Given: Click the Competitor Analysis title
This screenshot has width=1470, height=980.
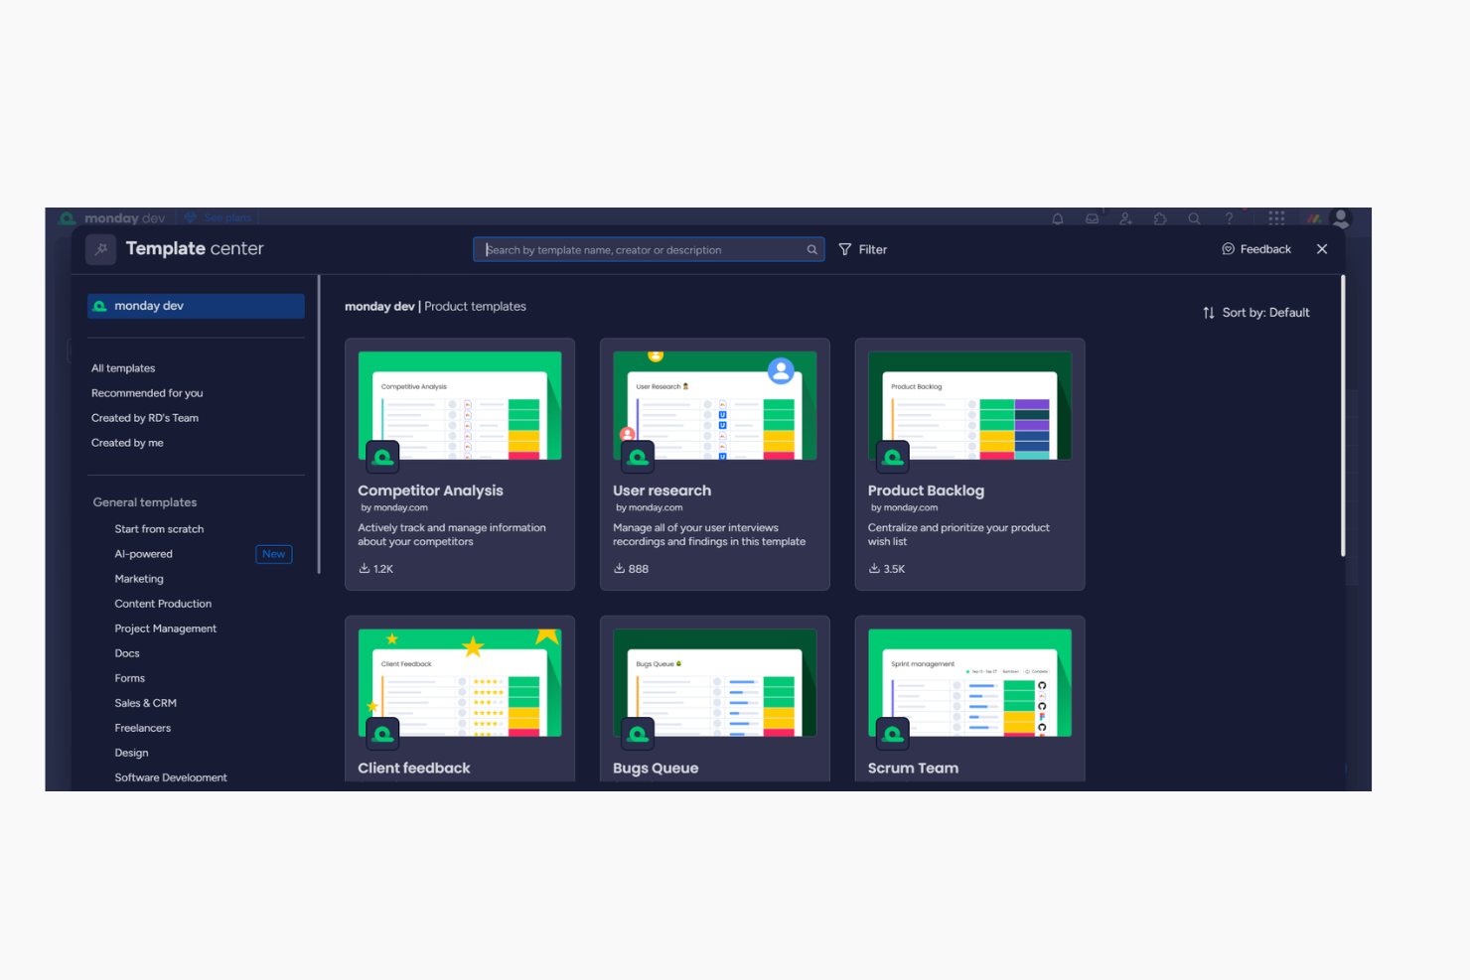Looking at the screenshot, I should click(430, 490).
